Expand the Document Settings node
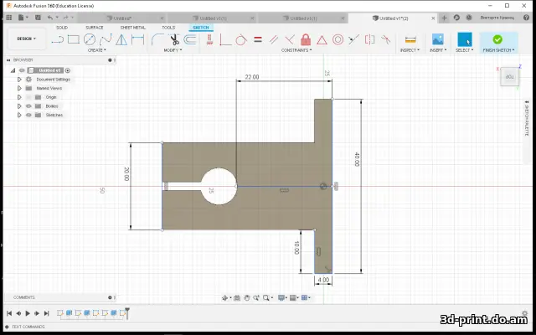The image size is (536, 335). (x=19, y=80)
